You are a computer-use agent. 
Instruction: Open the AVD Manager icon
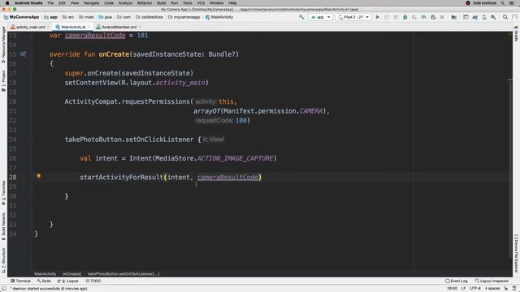484,17
